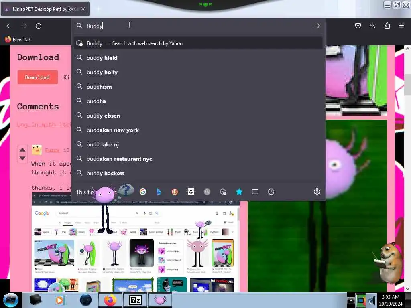Screen dimensions: 411x308
Task: Choose the buddy hackett suggestion
Action: 198,173
